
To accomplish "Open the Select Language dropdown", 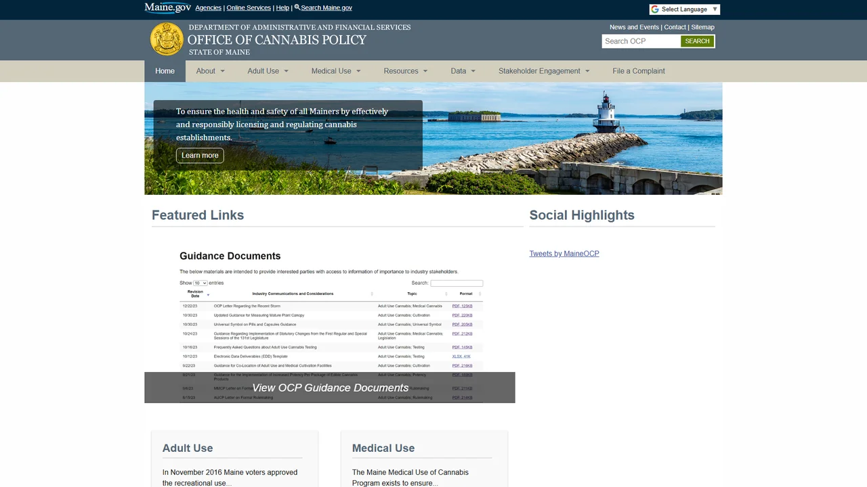I will (685, 9).
